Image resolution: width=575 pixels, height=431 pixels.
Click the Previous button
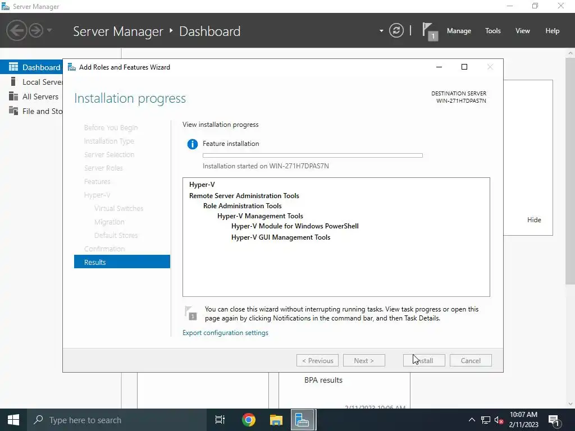(317, 361)
